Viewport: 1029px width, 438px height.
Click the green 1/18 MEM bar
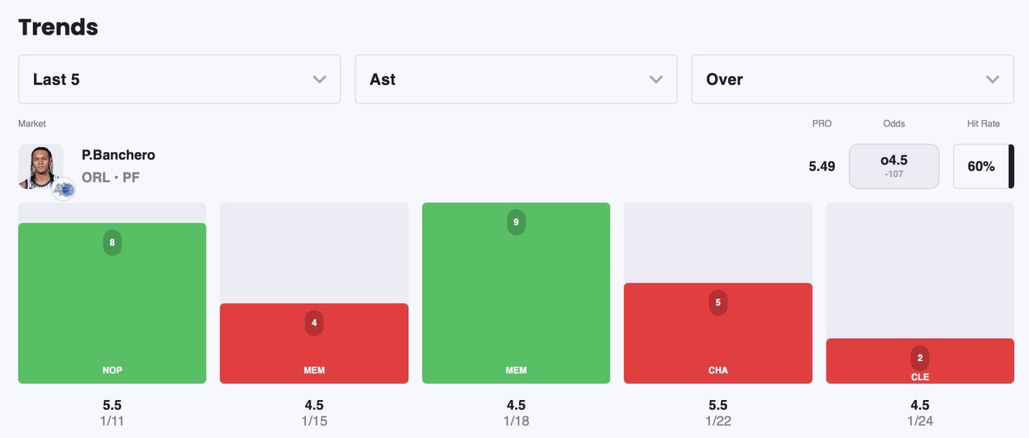pyautogui.click(x=516, y=302)
